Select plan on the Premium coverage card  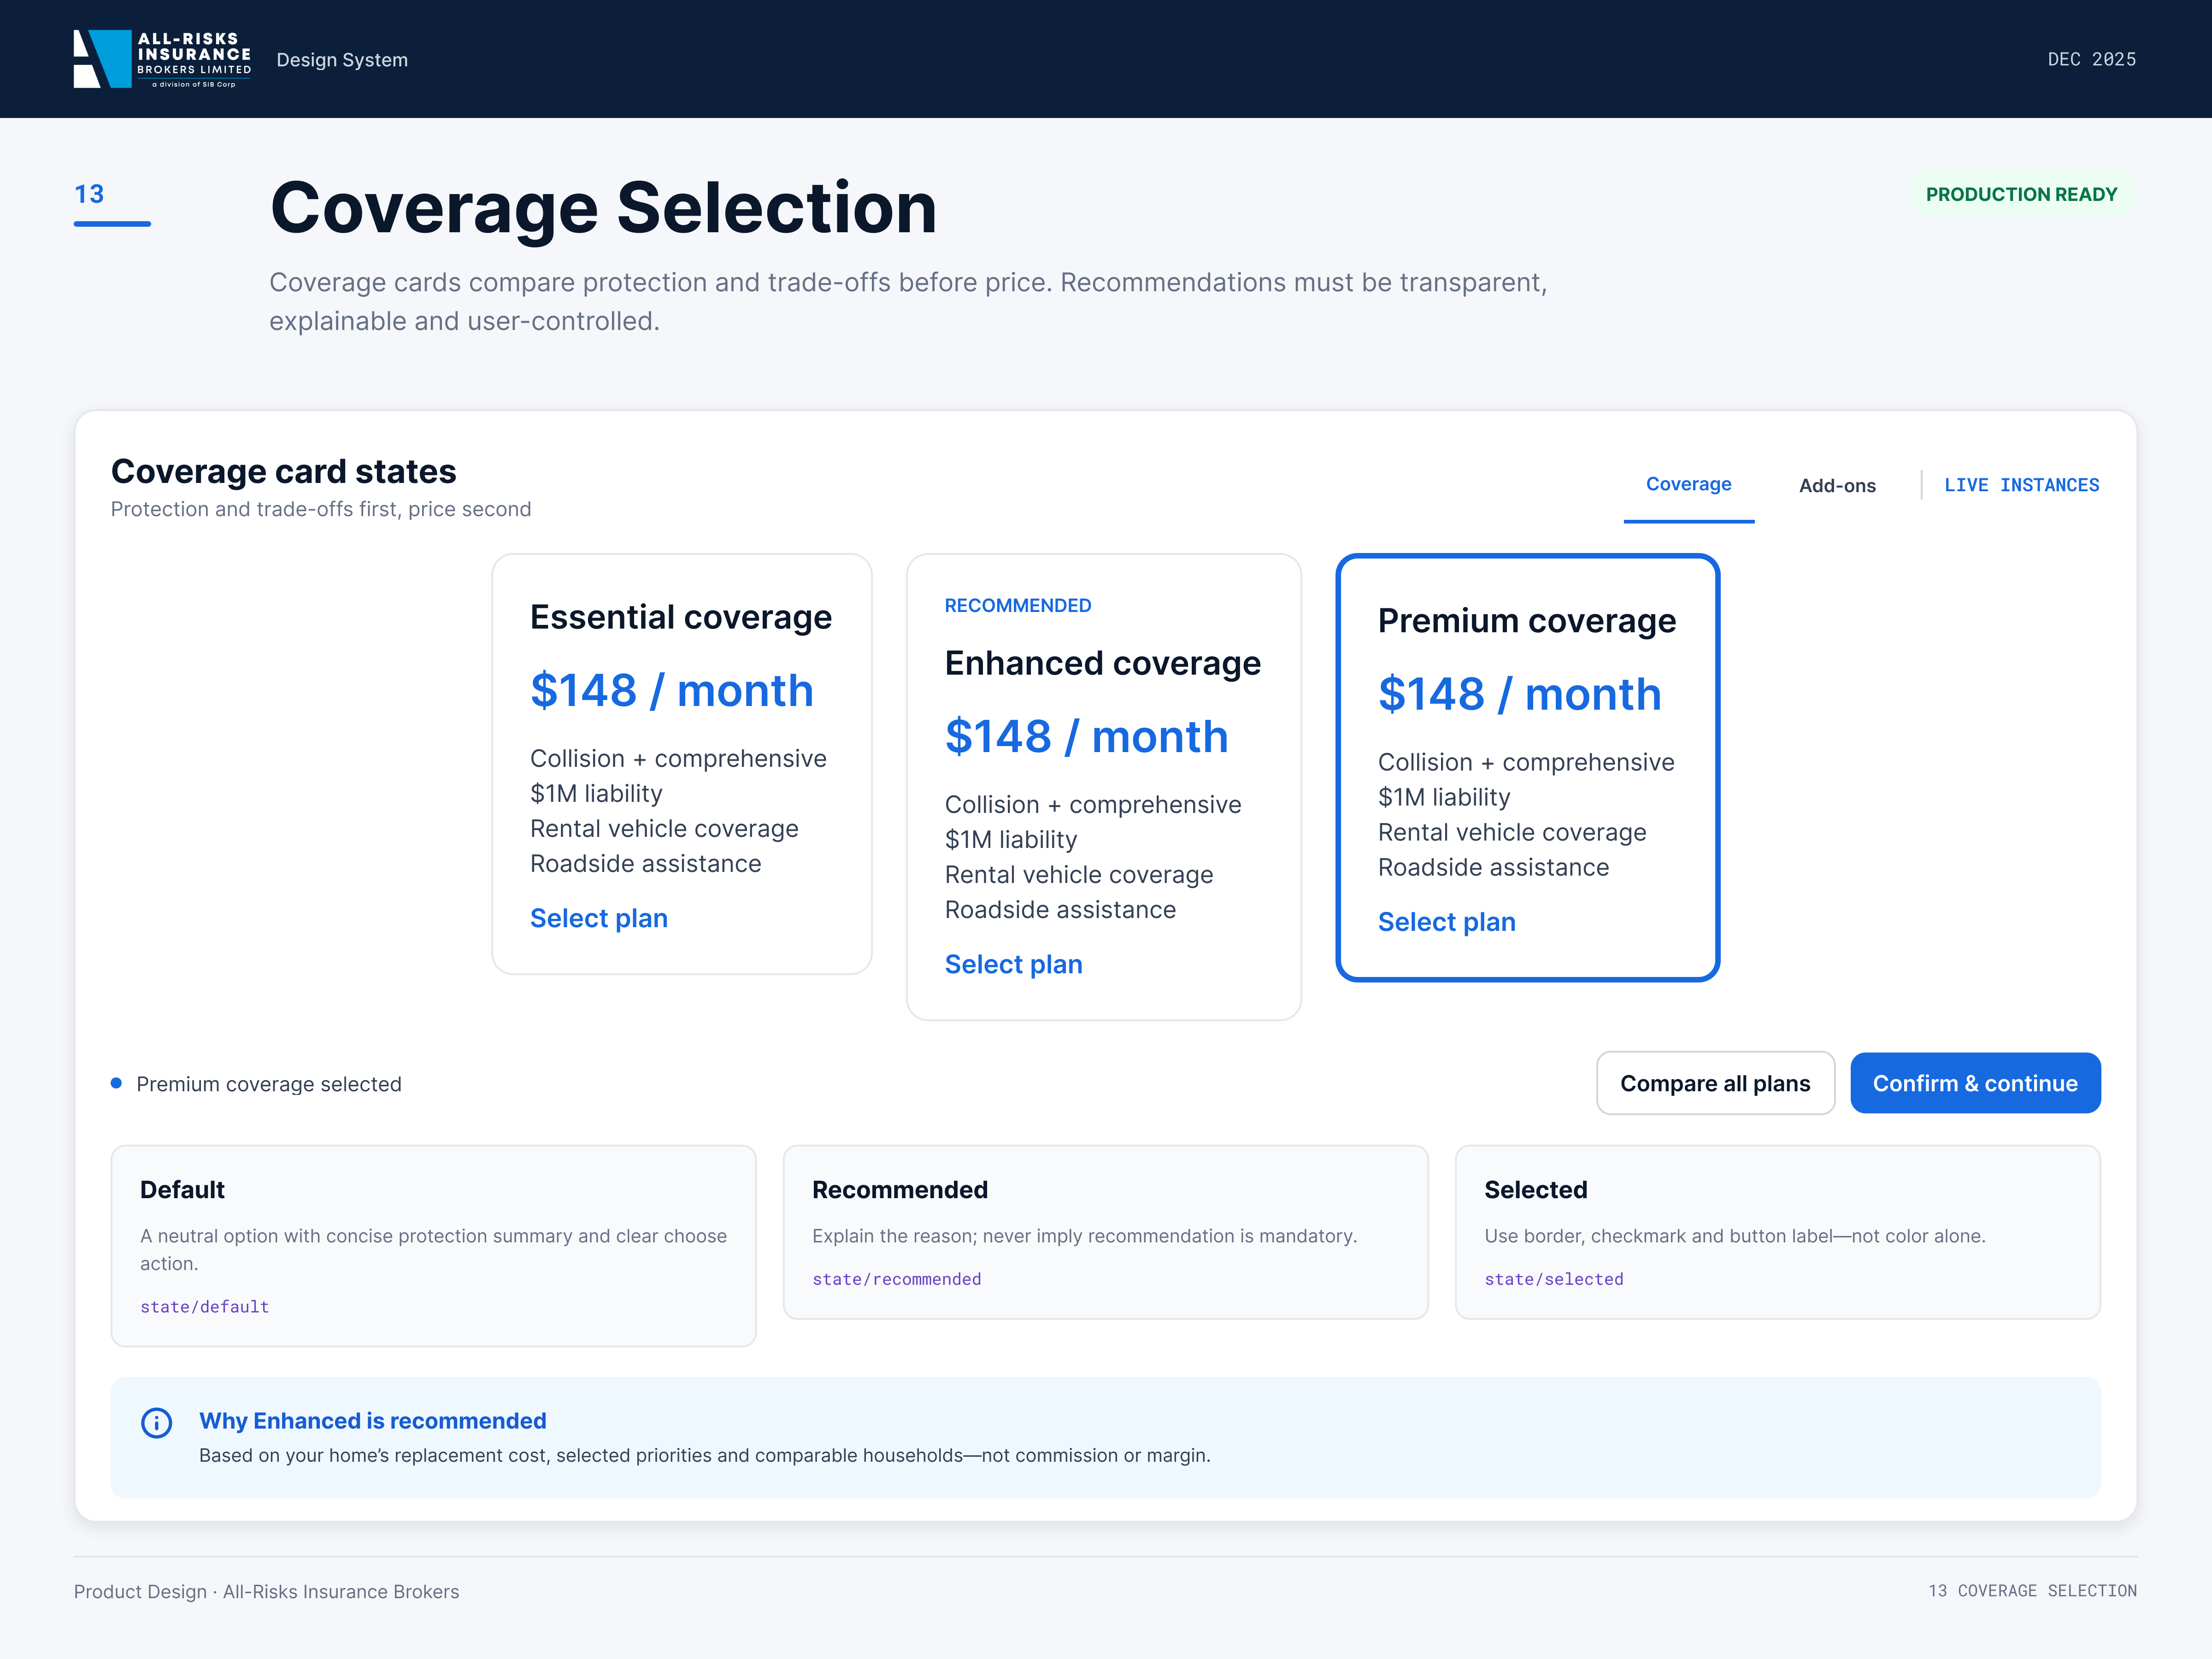(x=1446, y=922)
